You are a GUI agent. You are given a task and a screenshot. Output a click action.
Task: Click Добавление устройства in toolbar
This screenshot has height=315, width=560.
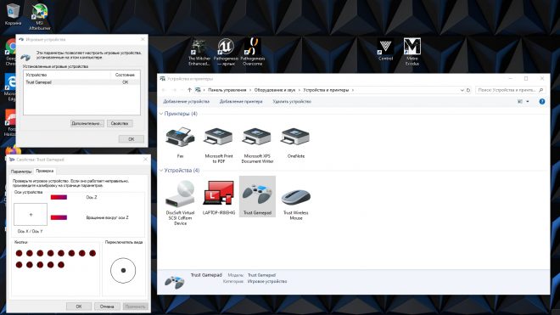tap(186, 102)
